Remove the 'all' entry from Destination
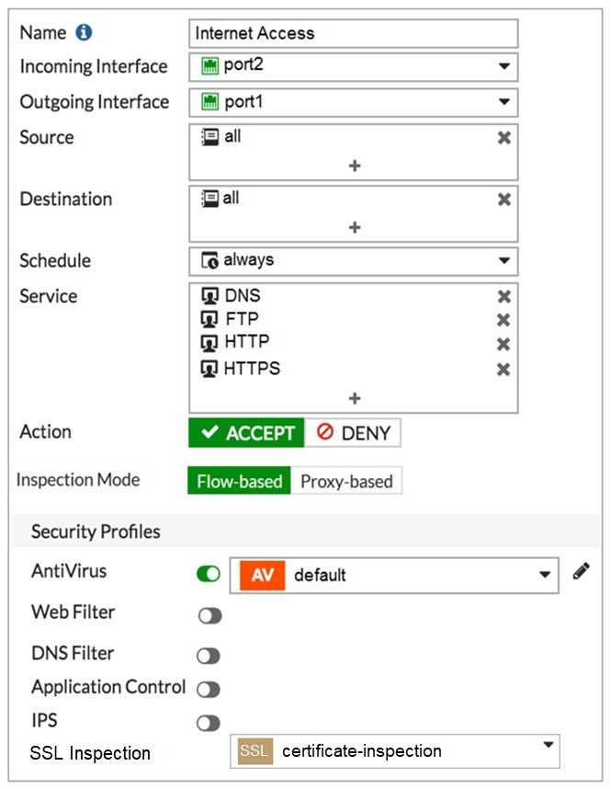 coord(504,200)
